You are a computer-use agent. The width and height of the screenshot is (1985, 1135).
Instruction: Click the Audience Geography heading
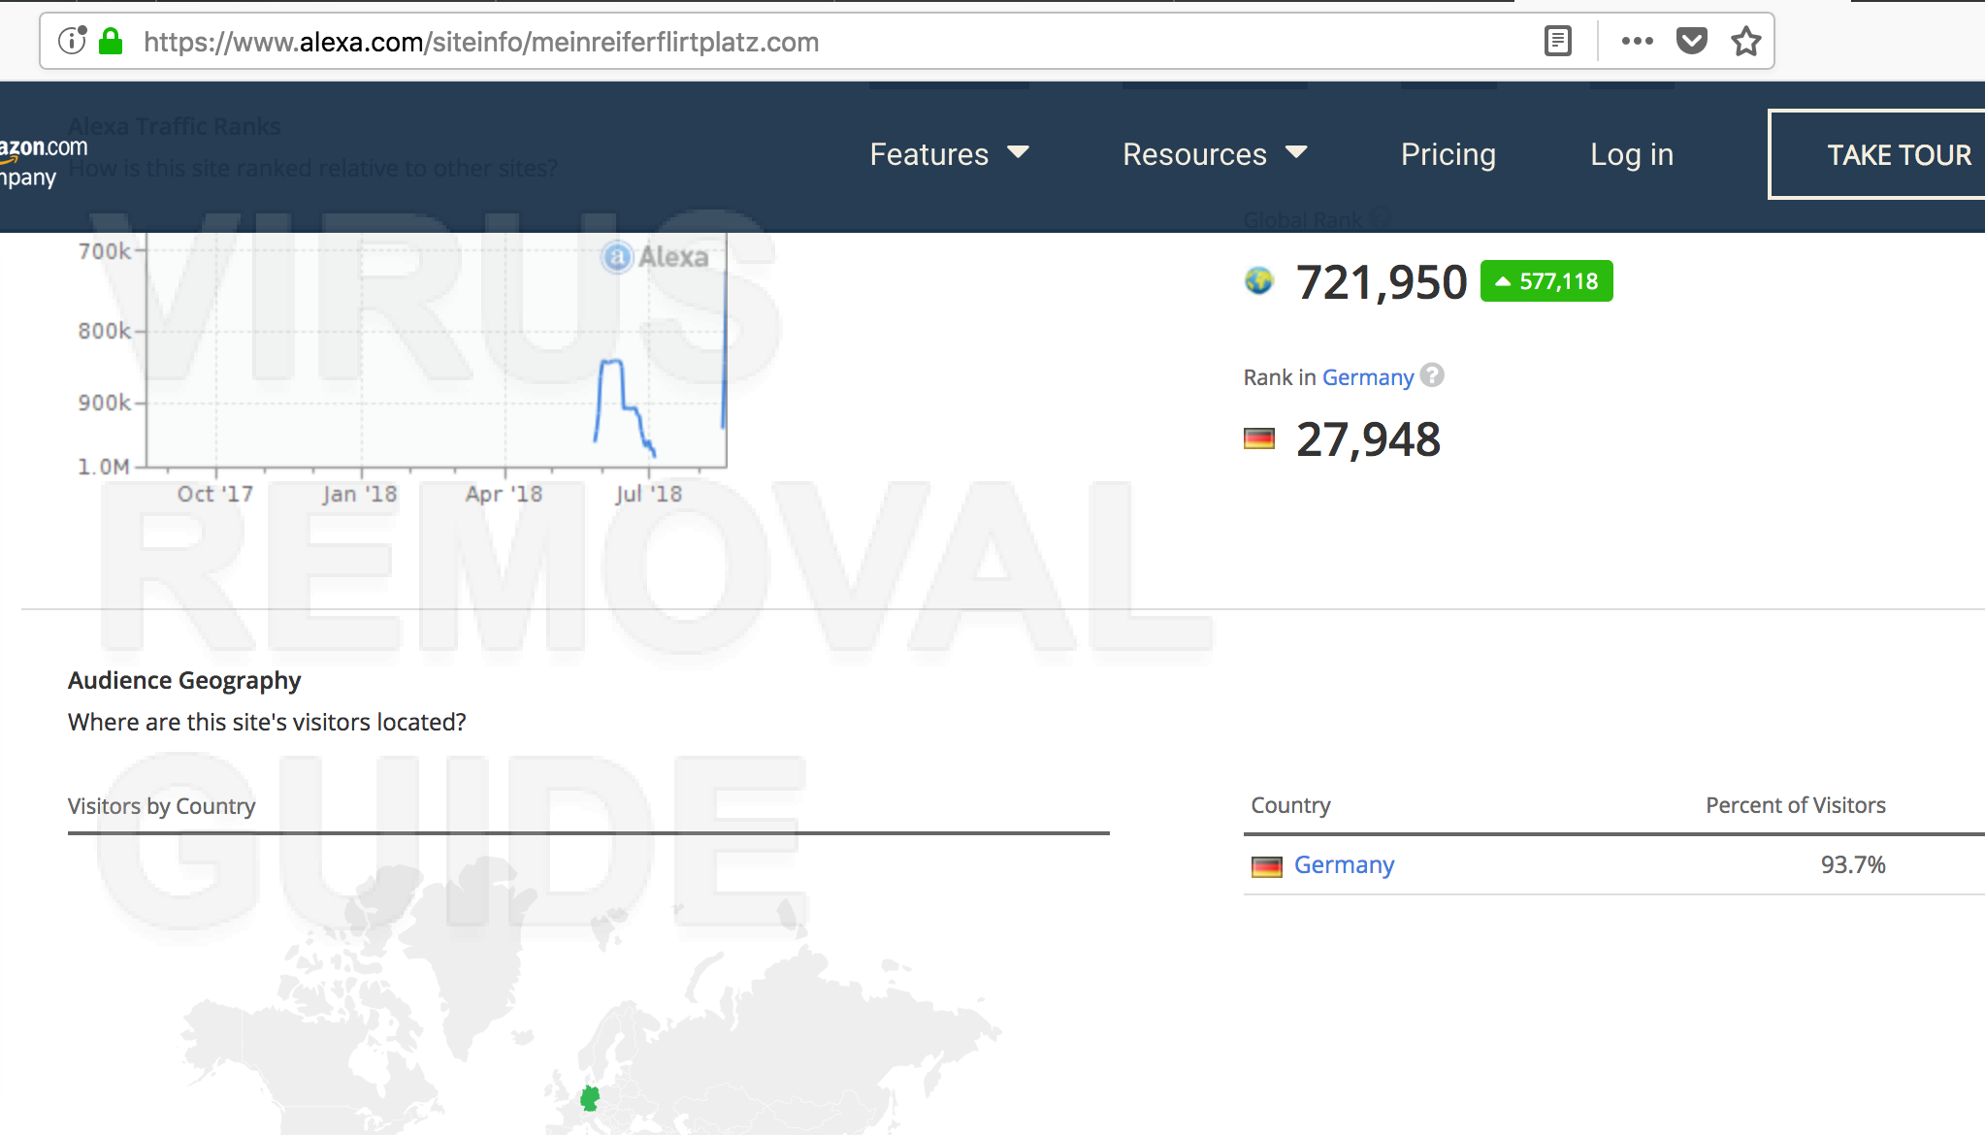(x=184, y=680)
